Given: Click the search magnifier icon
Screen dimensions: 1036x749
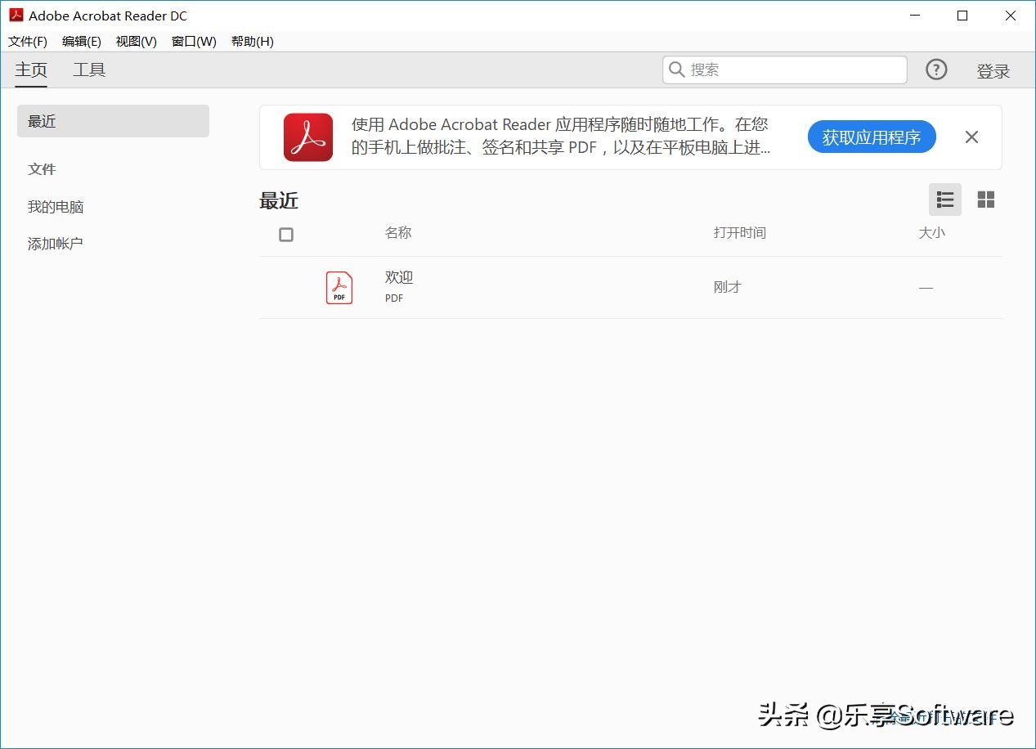Looking at the screenshot, I should click(x=677, y=70).
